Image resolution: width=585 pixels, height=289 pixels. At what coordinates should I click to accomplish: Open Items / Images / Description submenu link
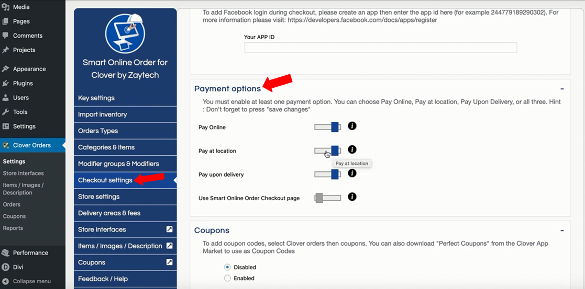coord(23,189)
